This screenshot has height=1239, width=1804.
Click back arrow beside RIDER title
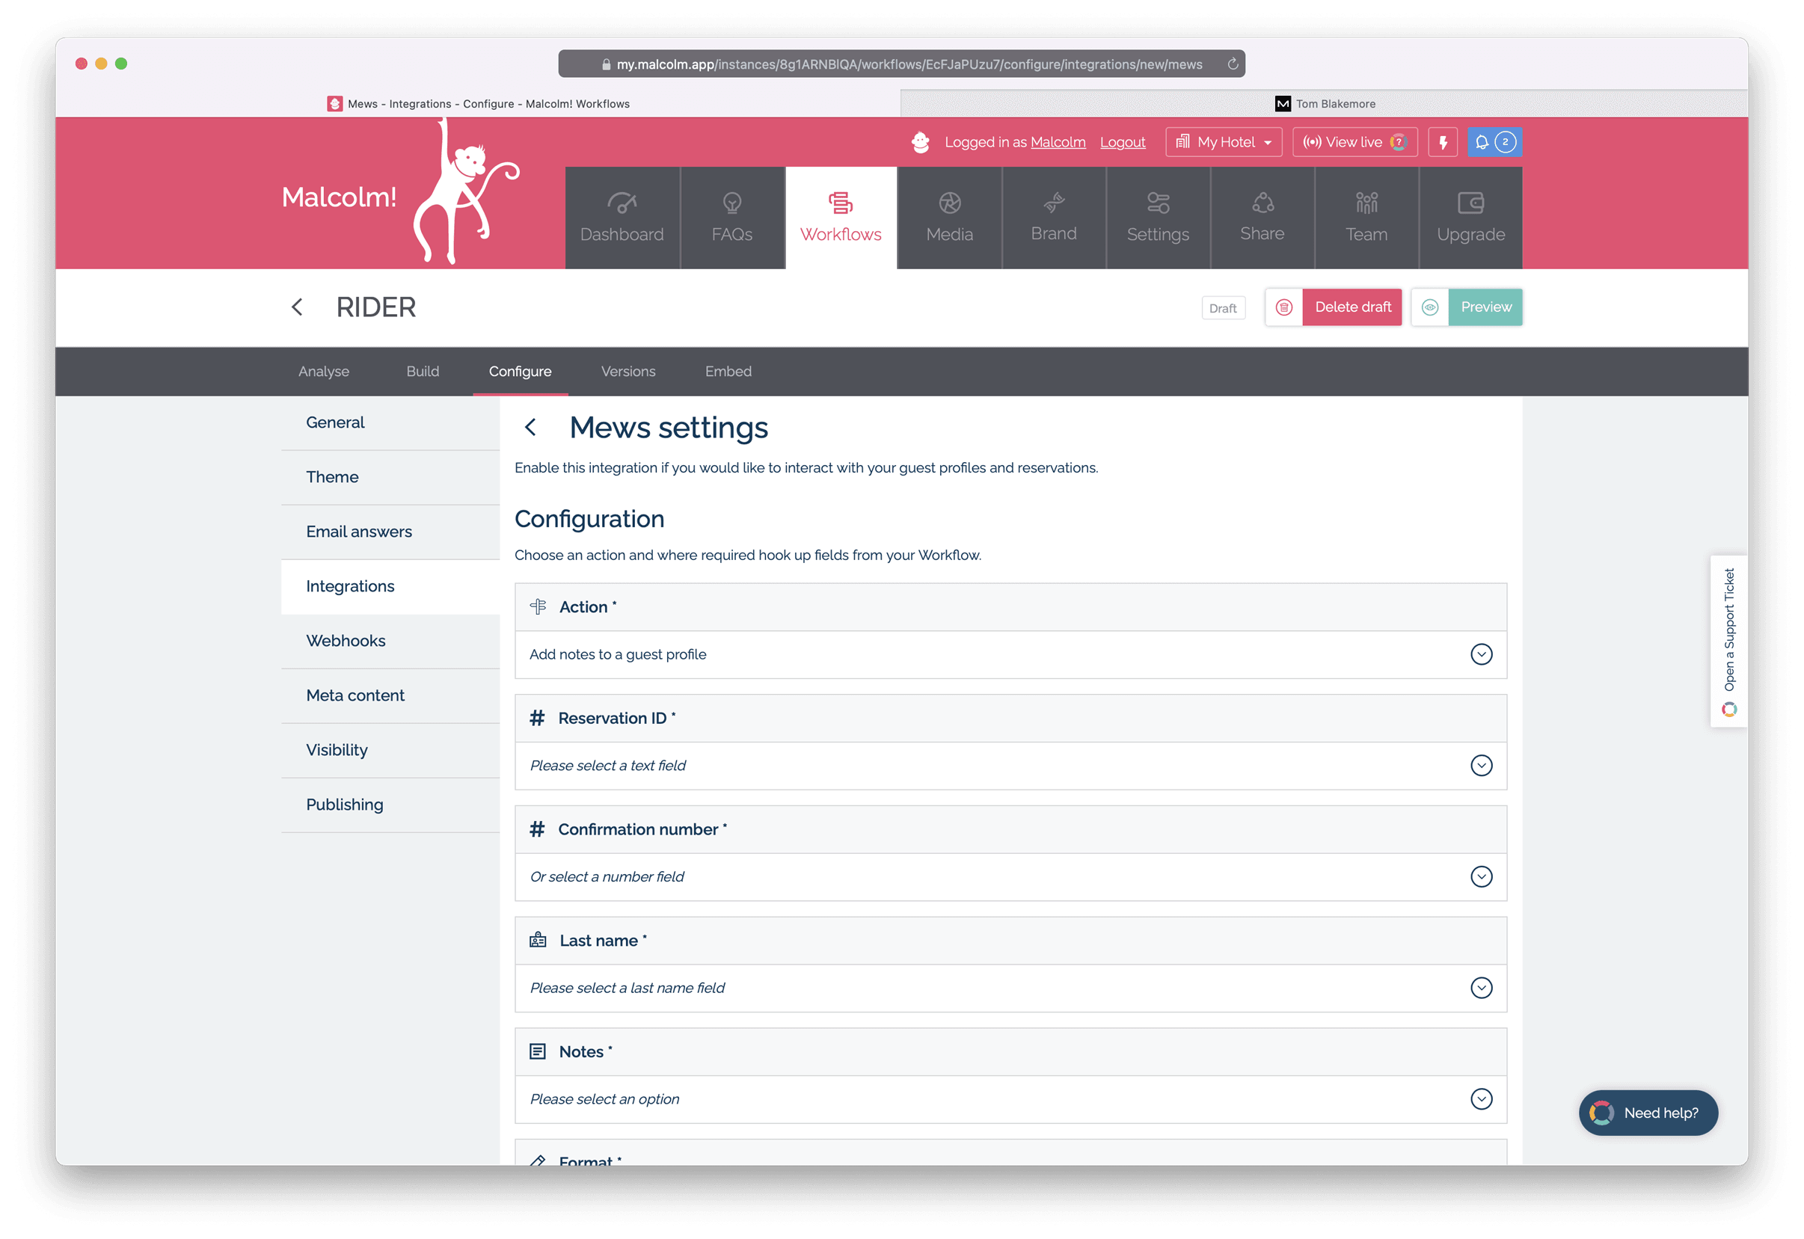(297, 307)
